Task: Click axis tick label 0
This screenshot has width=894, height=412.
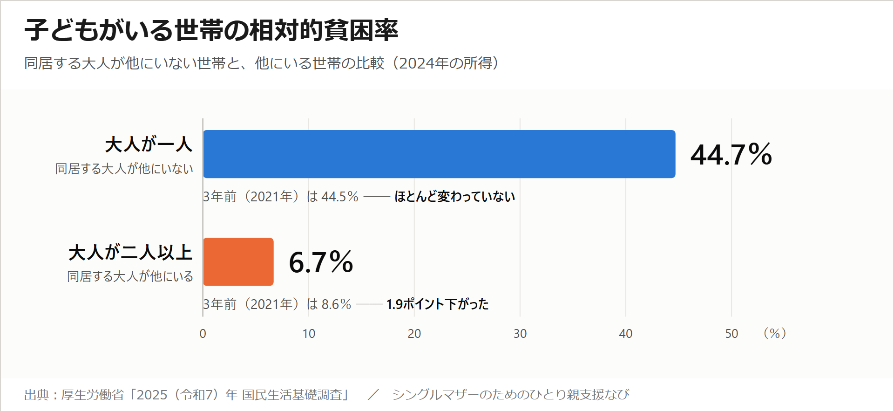Action: pyautogui.click(x=203, y=334)
